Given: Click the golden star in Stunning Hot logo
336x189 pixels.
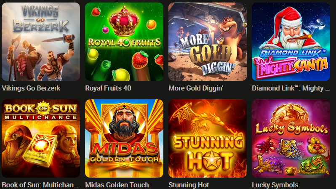Looking at the screenshot, I should tap(211, 160).
